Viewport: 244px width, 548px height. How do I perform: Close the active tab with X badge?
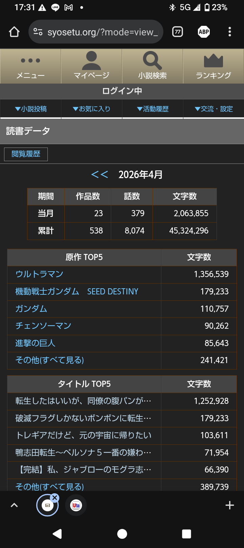coord(55,498)
